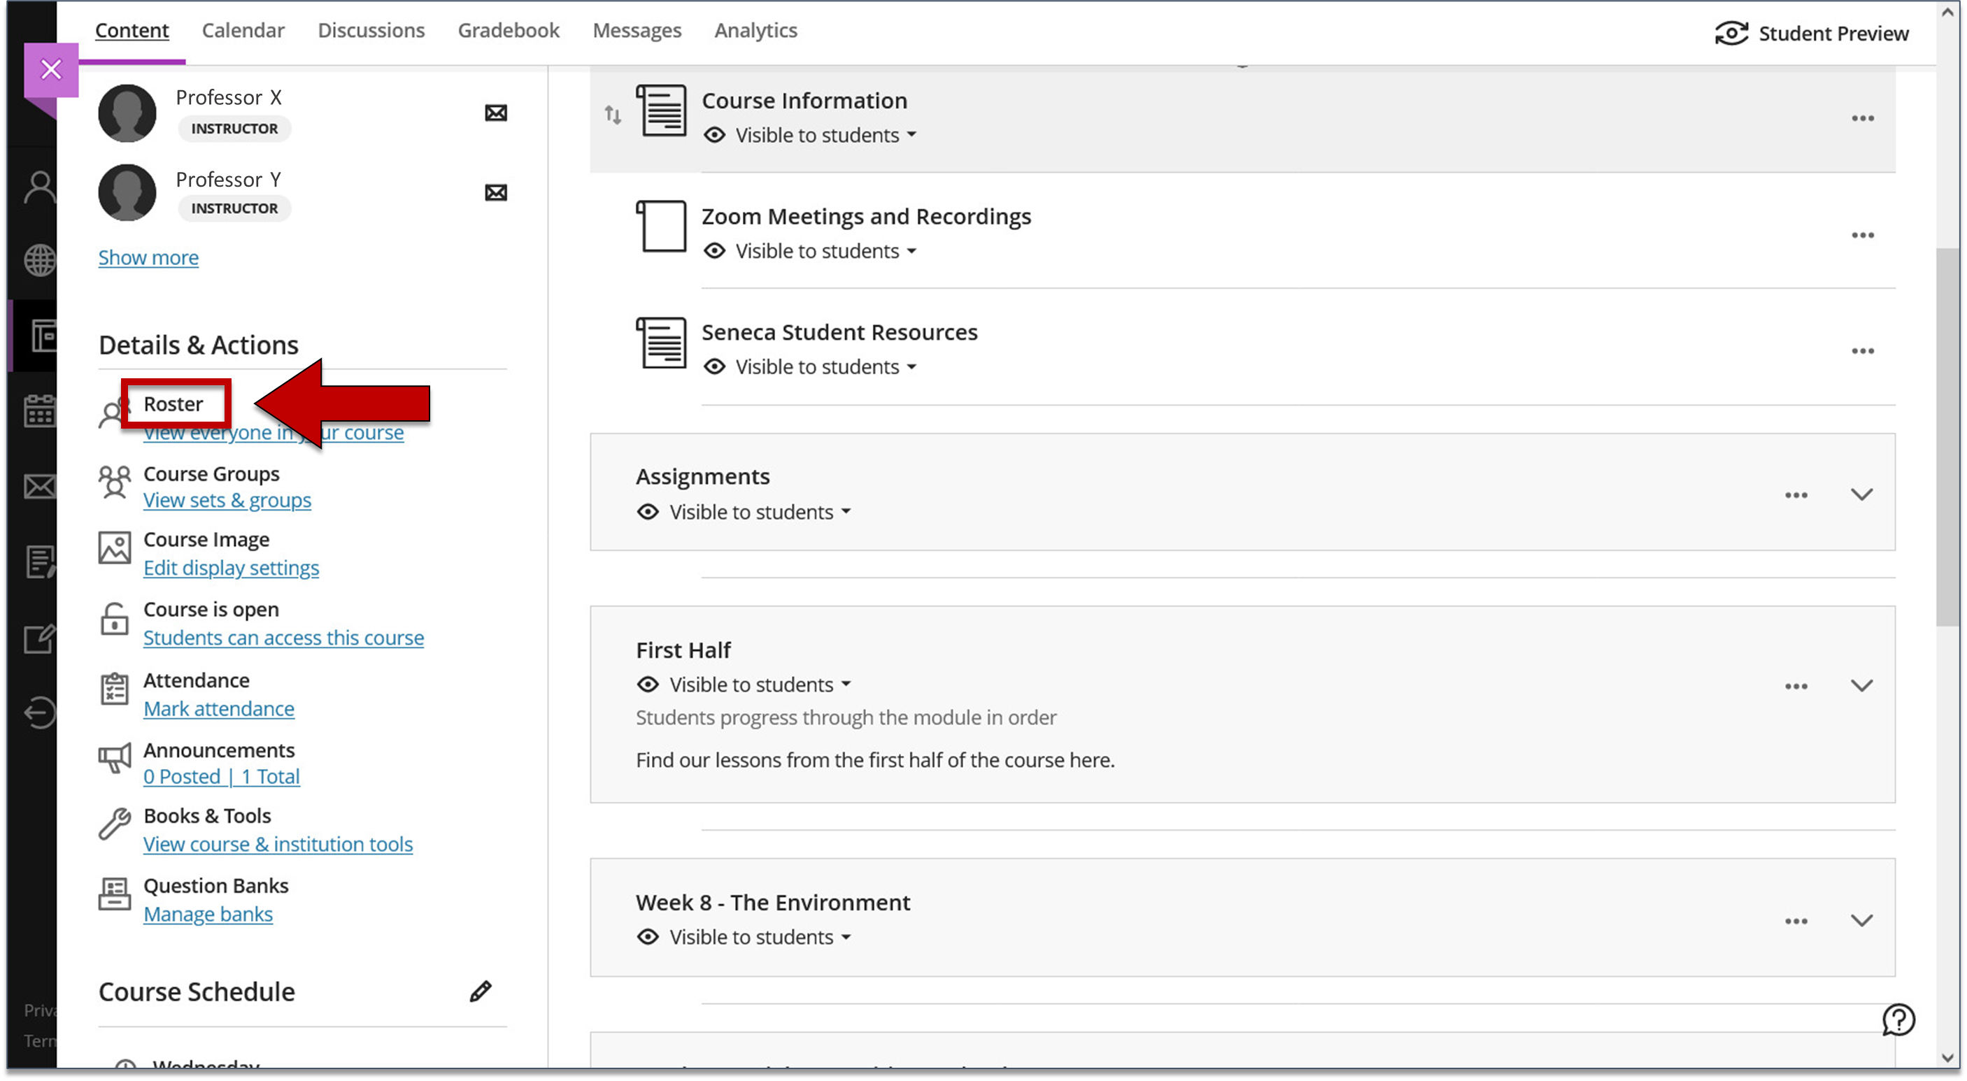Open the Content tab
Image resolution: width=1967 pixels, height=1081 pixels.
click(133, 29)
